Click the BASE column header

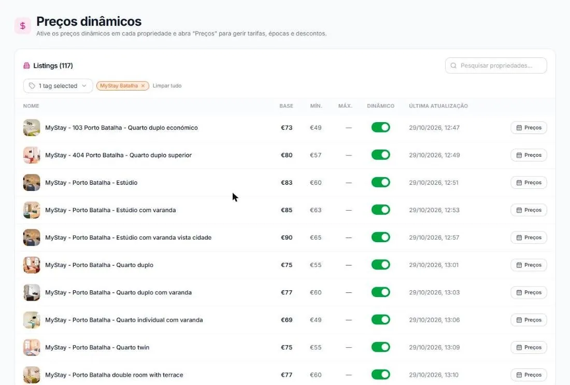point(286,106)
